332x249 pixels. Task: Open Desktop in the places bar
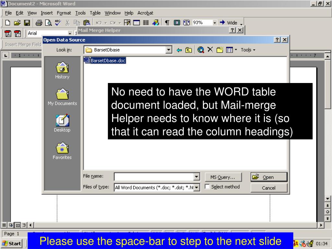click(62, 123)
